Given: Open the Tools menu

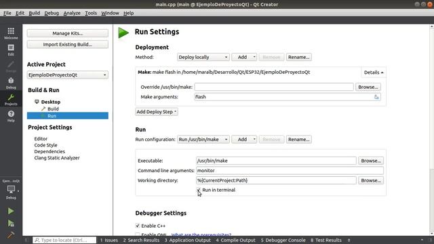Looking at the screenshot, I should click(x=90, y=13).
